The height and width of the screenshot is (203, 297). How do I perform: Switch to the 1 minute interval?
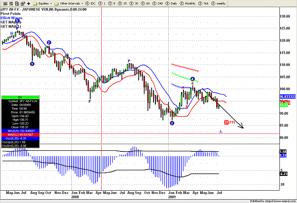pyautogui.click(x=102, y=3)
